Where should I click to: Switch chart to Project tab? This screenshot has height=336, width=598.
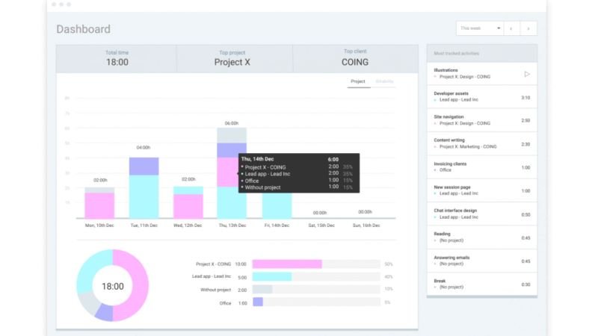[x=358, y=81]
